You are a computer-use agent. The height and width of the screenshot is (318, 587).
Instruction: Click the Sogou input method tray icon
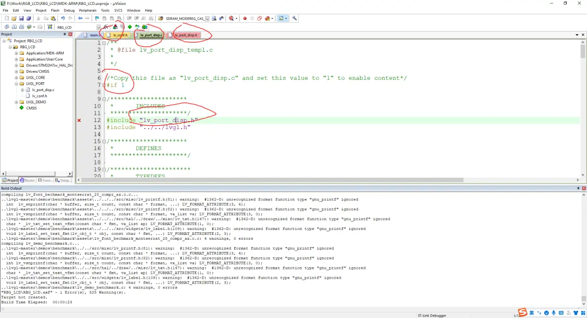(522, 313)
